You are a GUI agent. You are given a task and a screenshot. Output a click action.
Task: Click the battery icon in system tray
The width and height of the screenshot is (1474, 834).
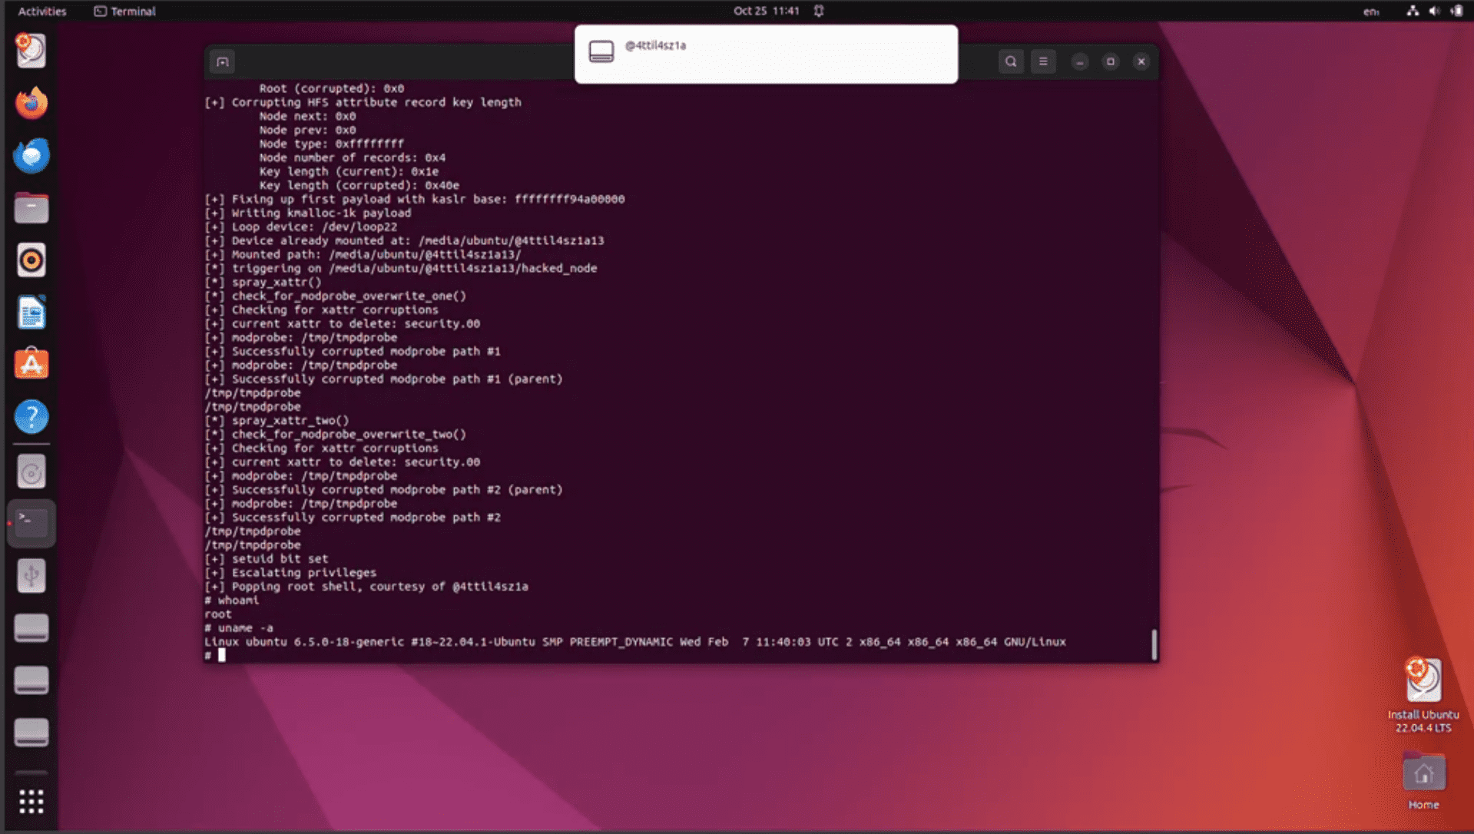point(1456,11)
